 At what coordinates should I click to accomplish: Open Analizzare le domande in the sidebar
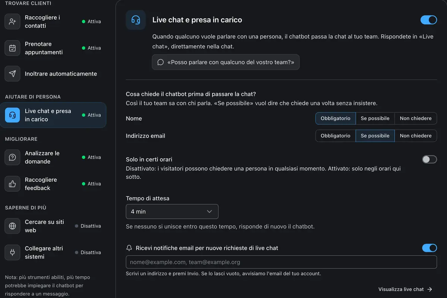click(53, 157)
